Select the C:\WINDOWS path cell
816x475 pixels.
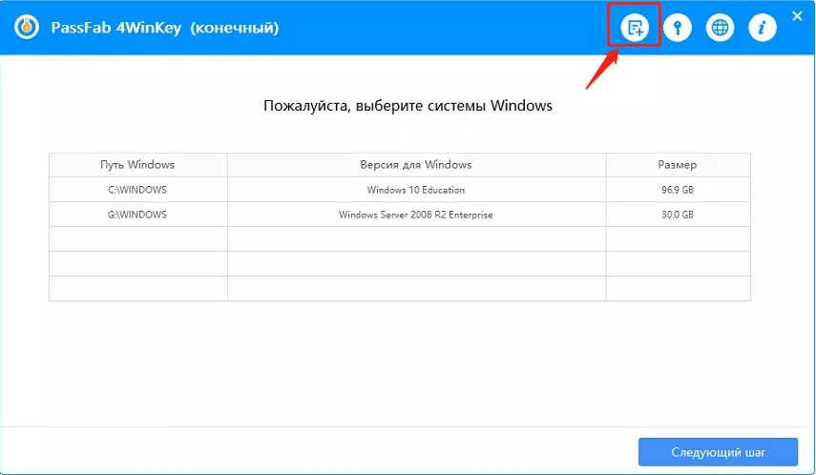137,190
